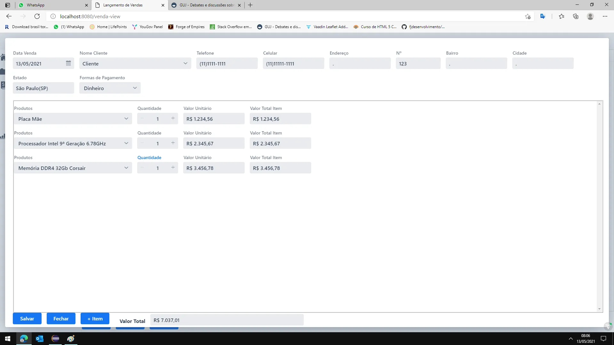Decrease quantity for Memória DDR4 row
Viewport: 614px width, 345px height.
click(142, 167)
